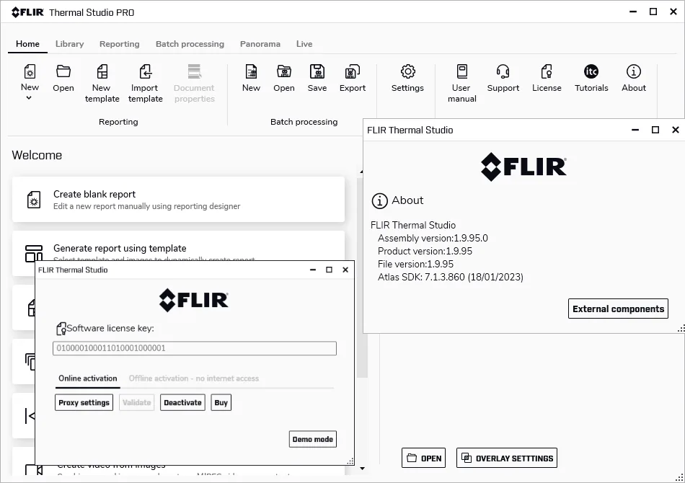Click the FLIR logo in About window
Viewport: 685px width, 483px height.
click(x=523, y=167)
